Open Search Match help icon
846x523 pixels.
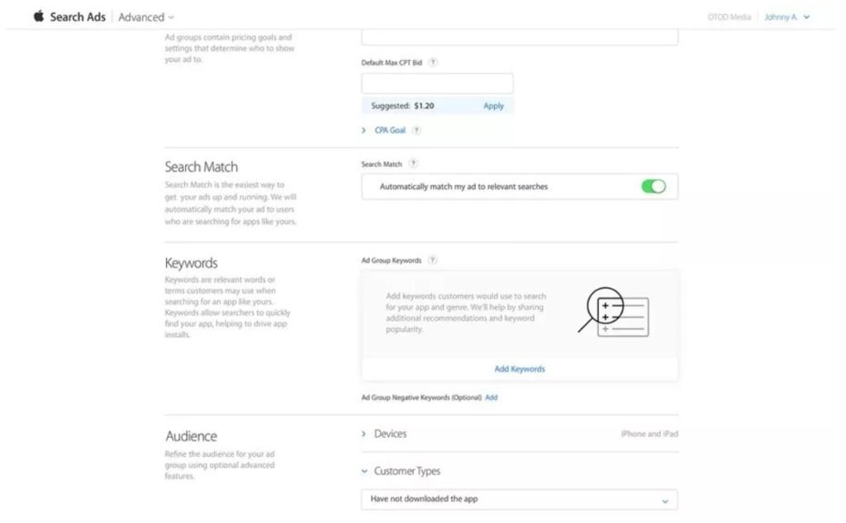pos(413,164)
